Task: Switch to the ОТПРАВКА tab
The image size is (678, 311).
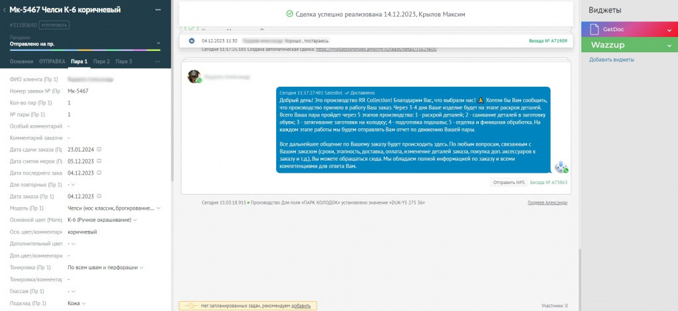Action: pyautogui.click(x=52, y=62)
